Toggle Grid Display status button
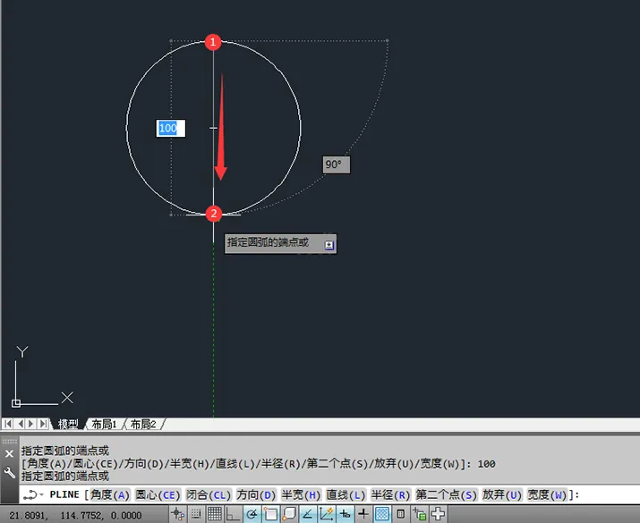 (215, 514)
